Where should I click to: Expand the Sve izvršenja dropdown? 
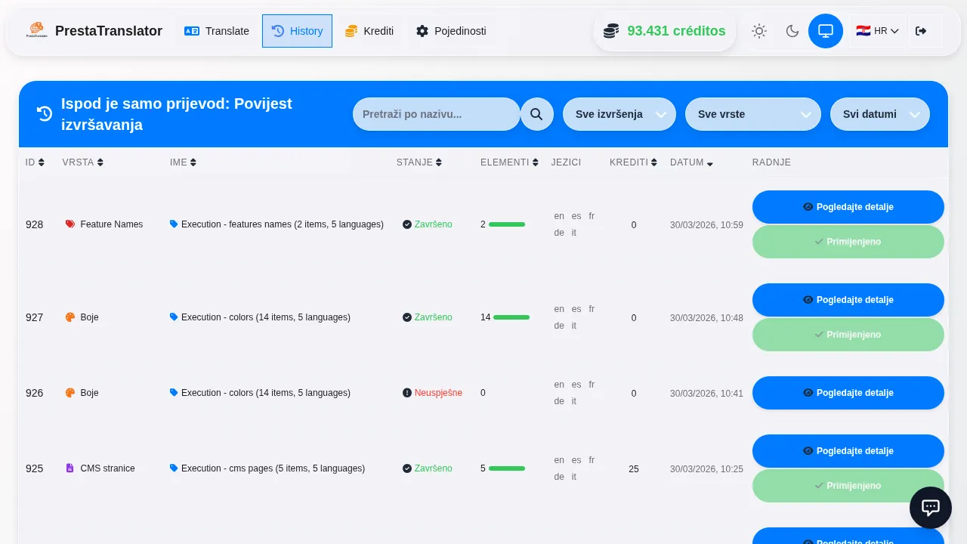pyautogui.click(x=619, y=114)
